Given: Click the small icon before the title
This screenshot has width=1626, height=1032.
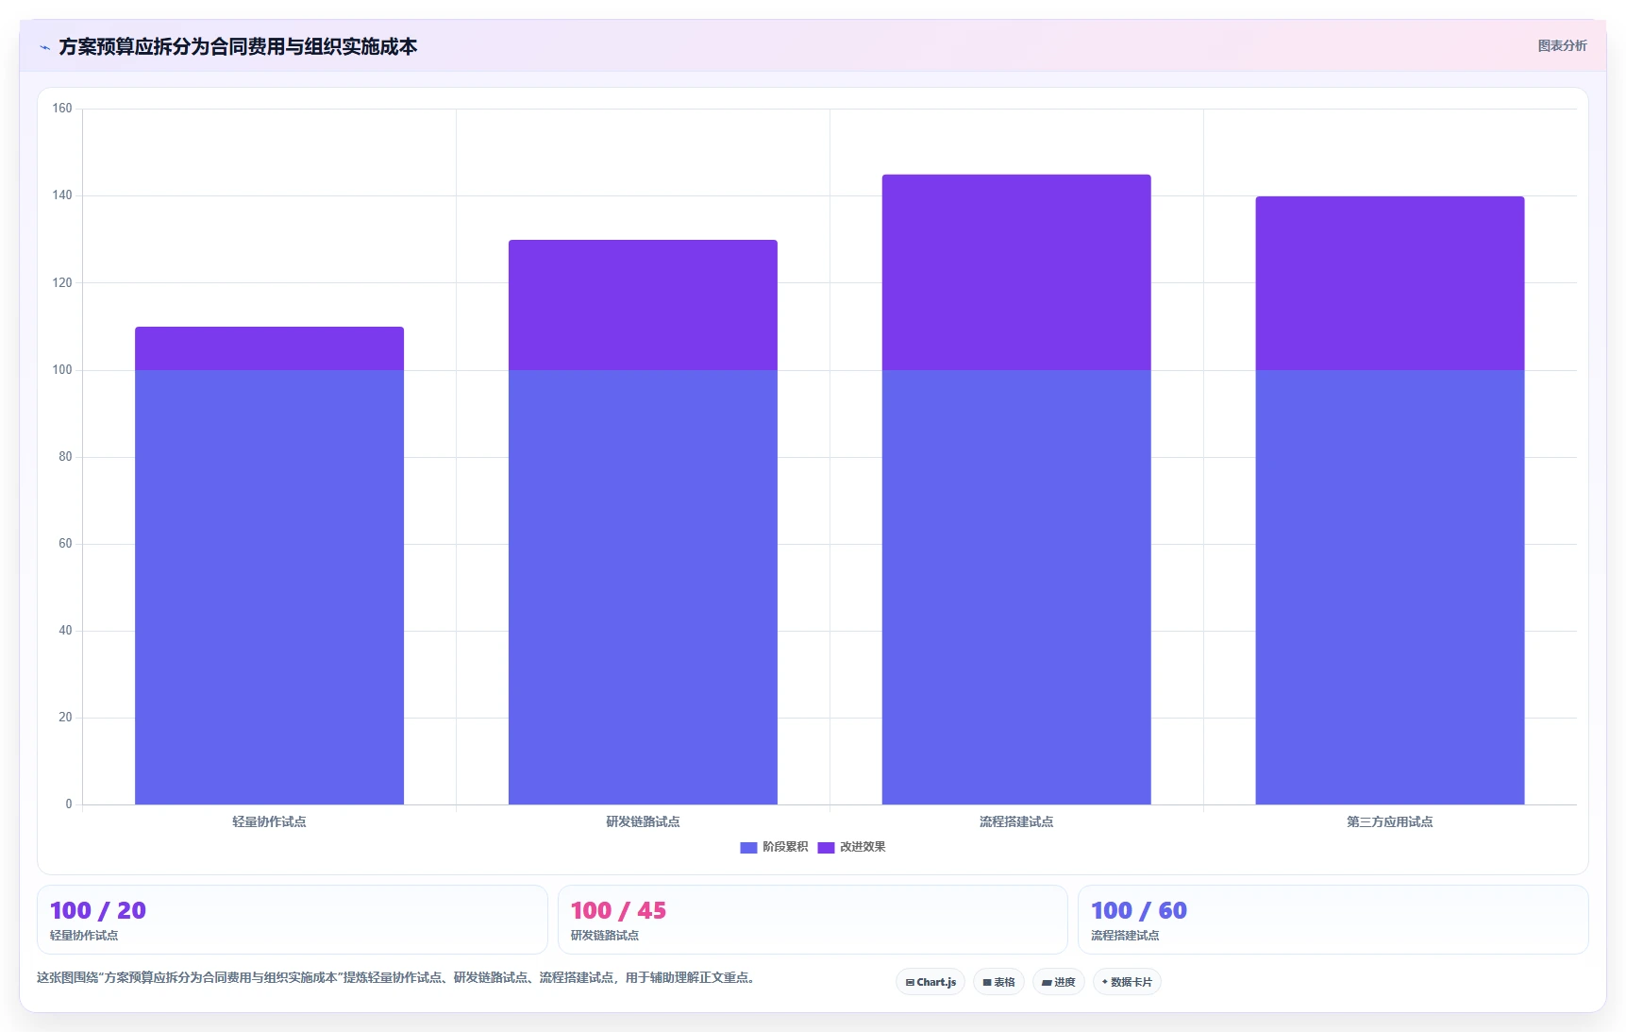Looking at the screenshot, I should [x=45, y=47].
